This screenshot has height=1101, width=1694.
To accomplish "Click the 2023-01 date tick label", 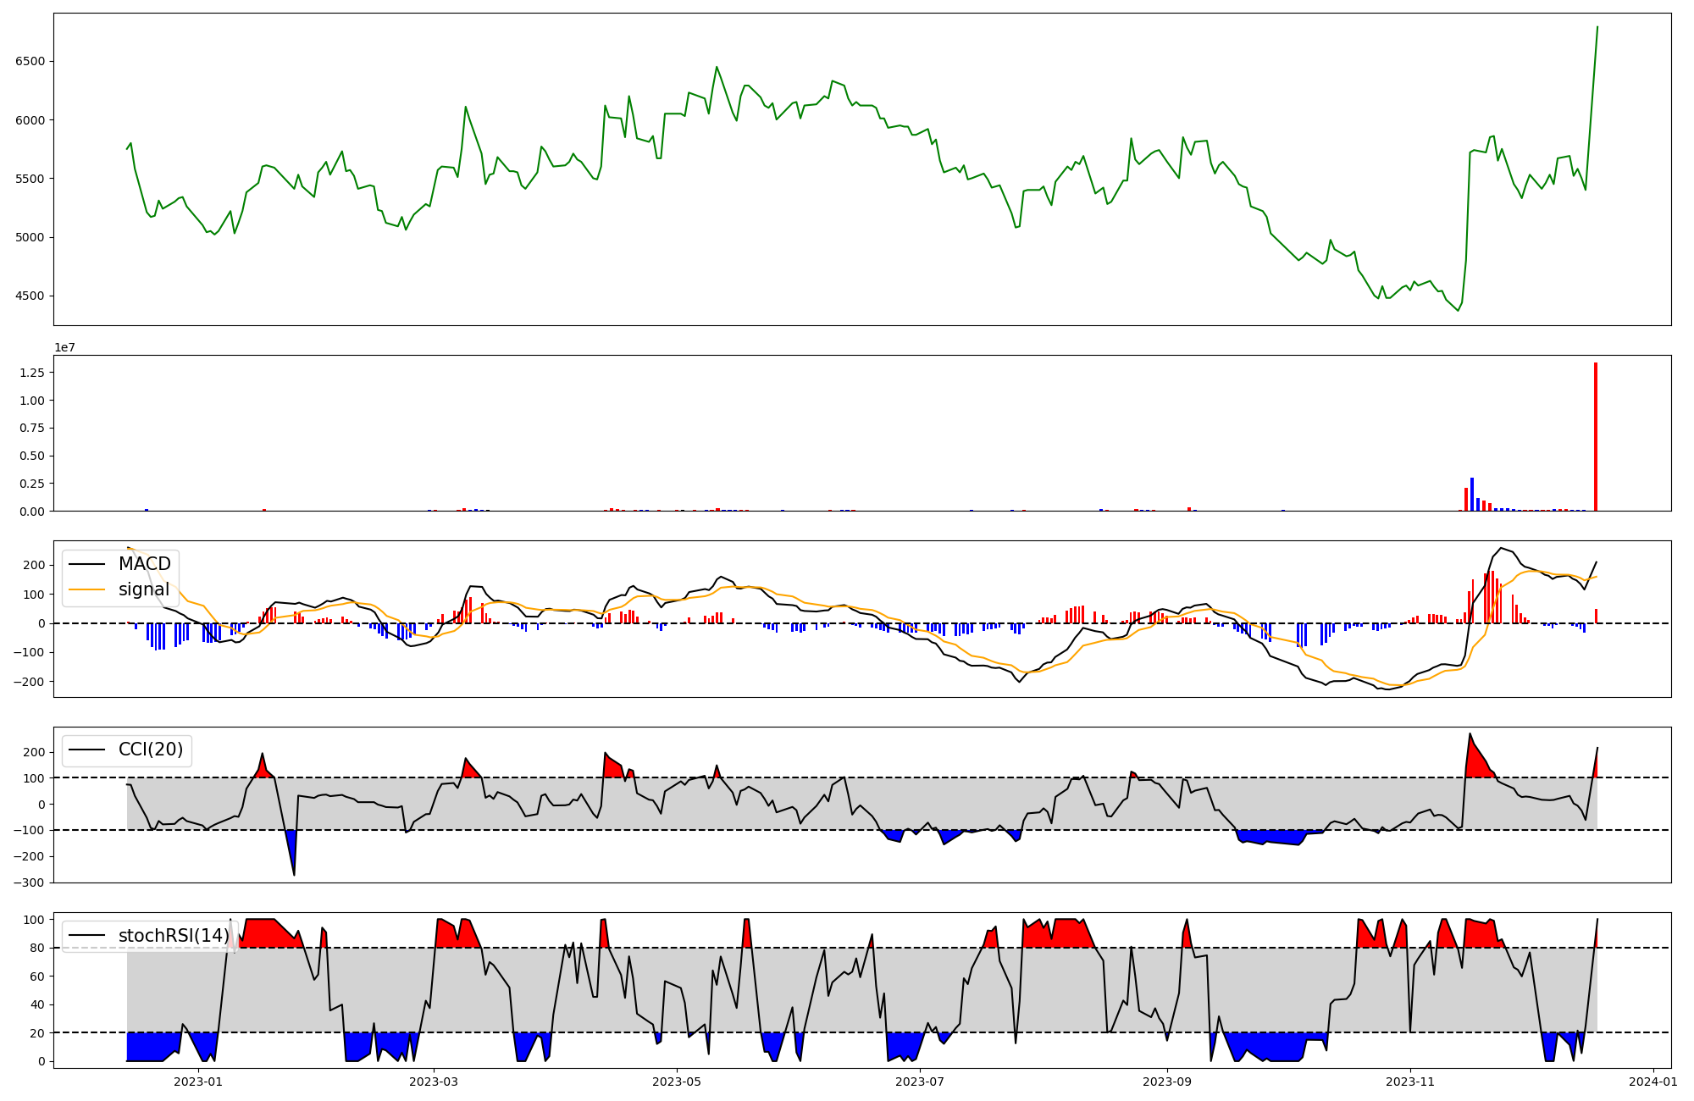I will (198, 1082).
